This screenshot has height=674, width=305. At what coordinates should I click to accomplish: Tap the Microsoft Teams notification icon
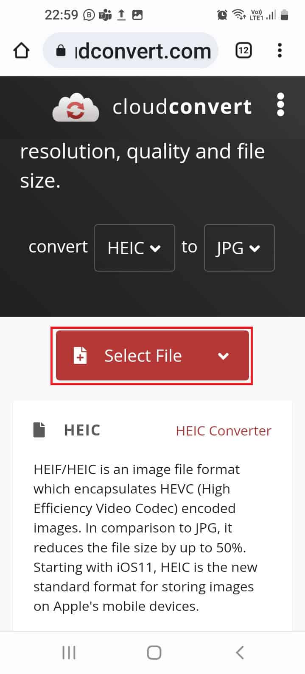point(104,15)
